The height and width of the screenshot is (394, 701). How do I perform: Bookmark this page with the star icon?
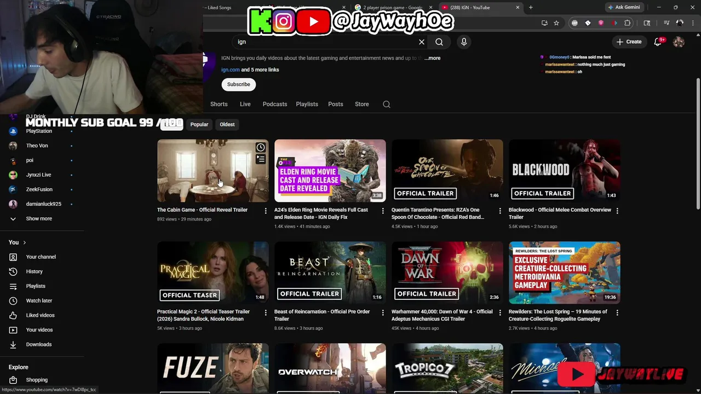point(556,23)
